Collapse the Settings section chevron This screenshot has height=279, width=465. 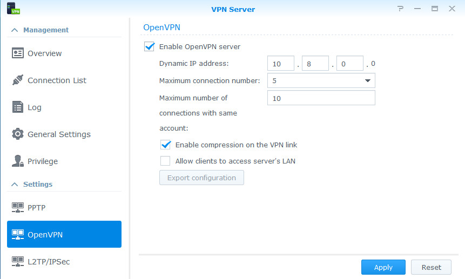pyautogui.click(x=15, y=184)
